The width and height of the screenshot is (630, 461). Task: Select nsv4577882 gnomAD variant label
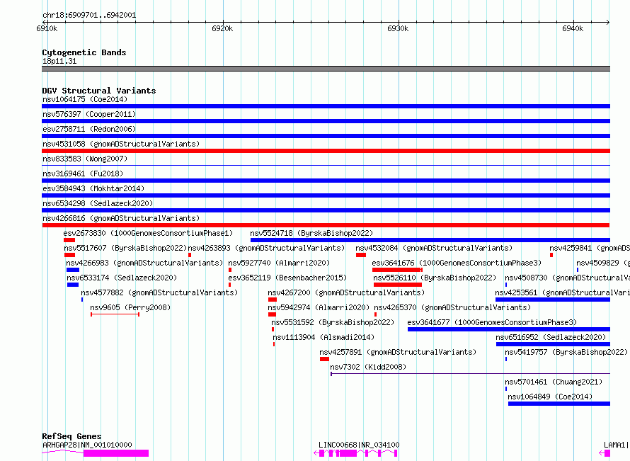pos(159,292)
